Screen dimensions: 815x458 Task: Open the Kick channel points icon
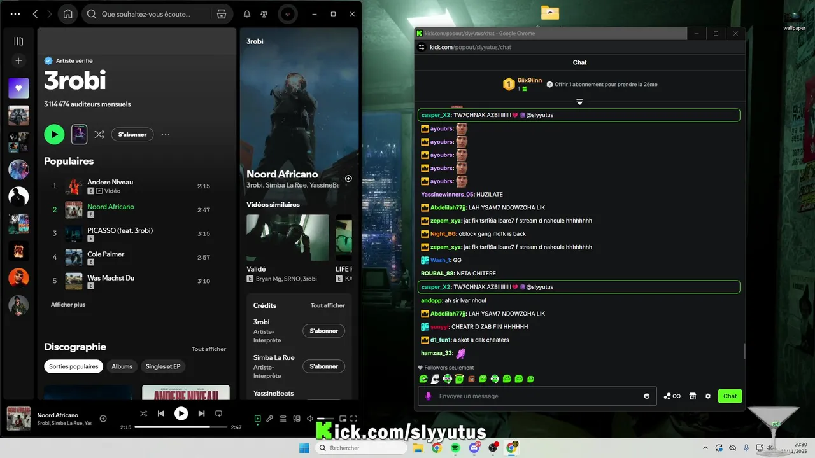pyautogui.click(x=672, y=396)
